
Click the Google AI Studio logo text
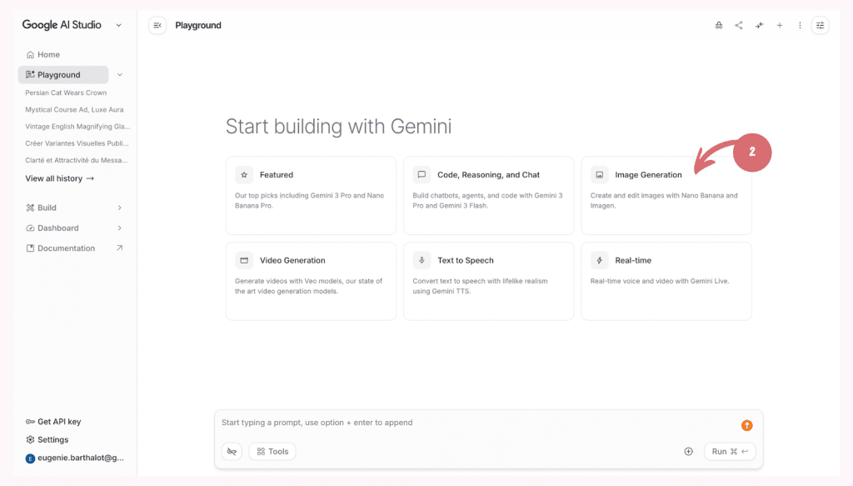point(62,25)
